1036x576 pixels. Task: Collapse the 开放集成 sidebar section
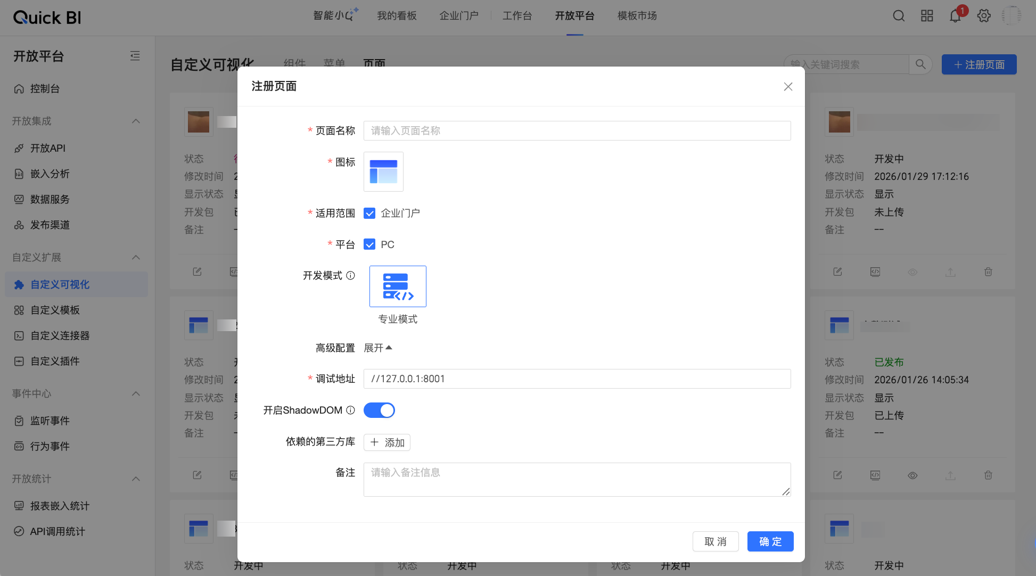point(136,121)
